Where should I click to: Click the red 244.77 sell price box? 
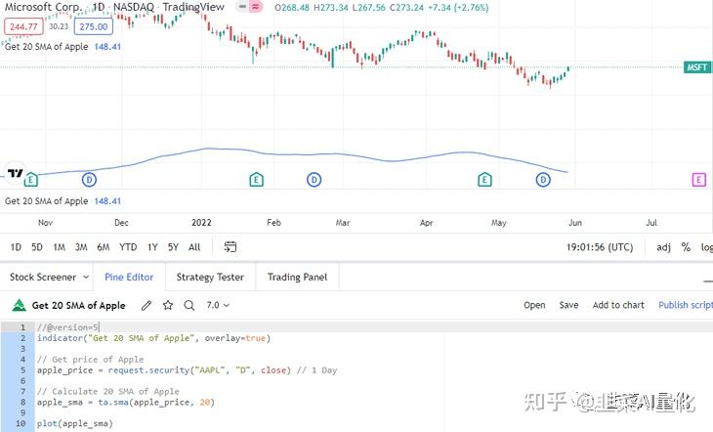click(x=23, y=26)
